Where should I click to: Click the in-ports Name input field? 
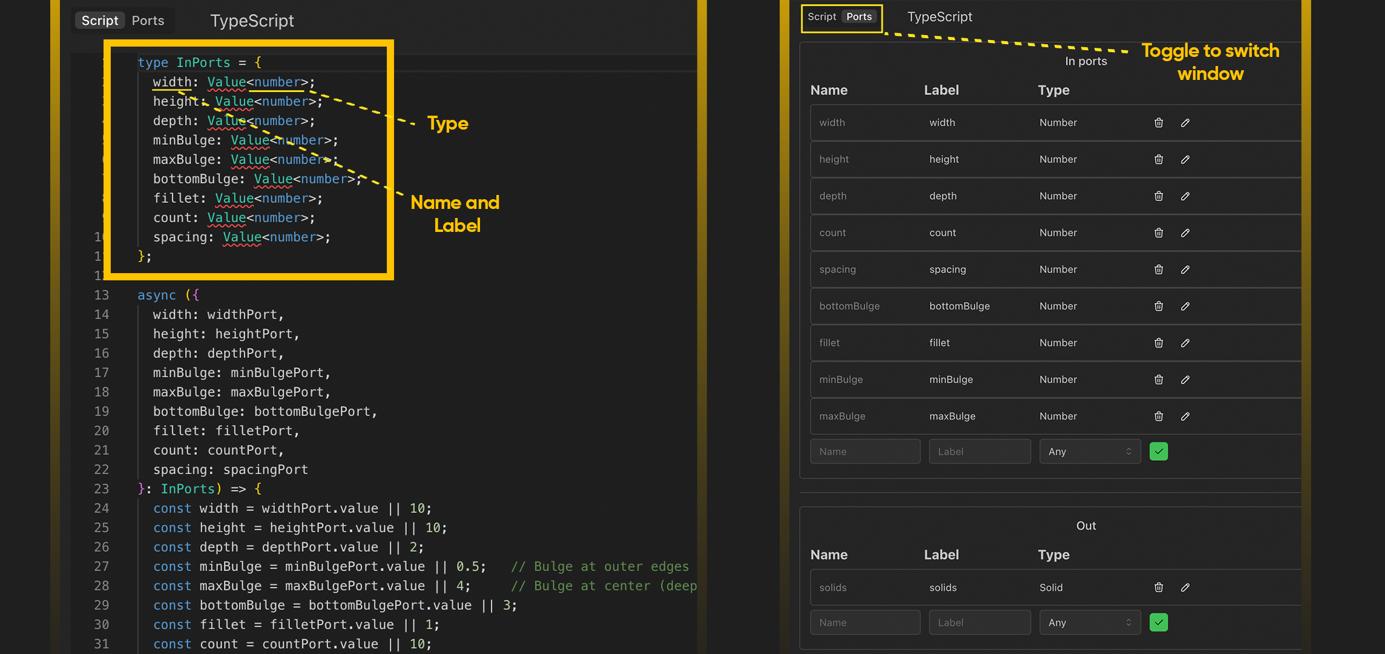click(865, 452)
